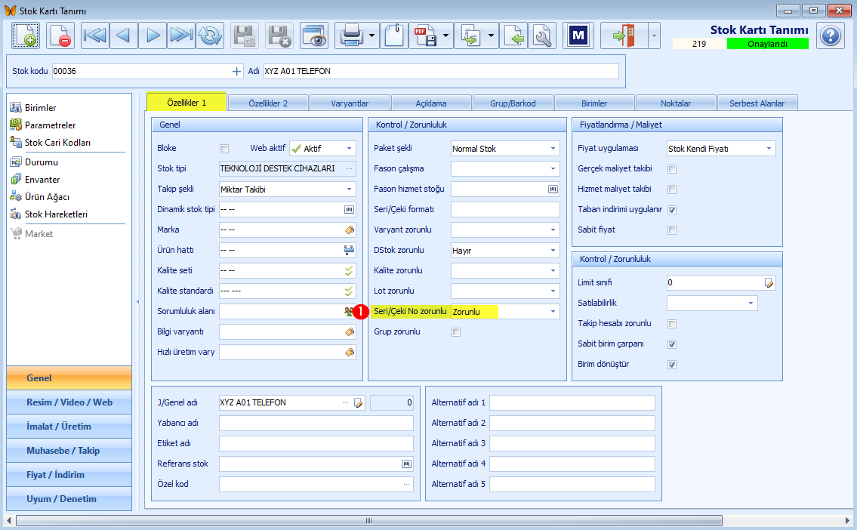857x530 pixels.
Task: Open the Varyant zorunlu dropdown
Action: coord(553,230)
